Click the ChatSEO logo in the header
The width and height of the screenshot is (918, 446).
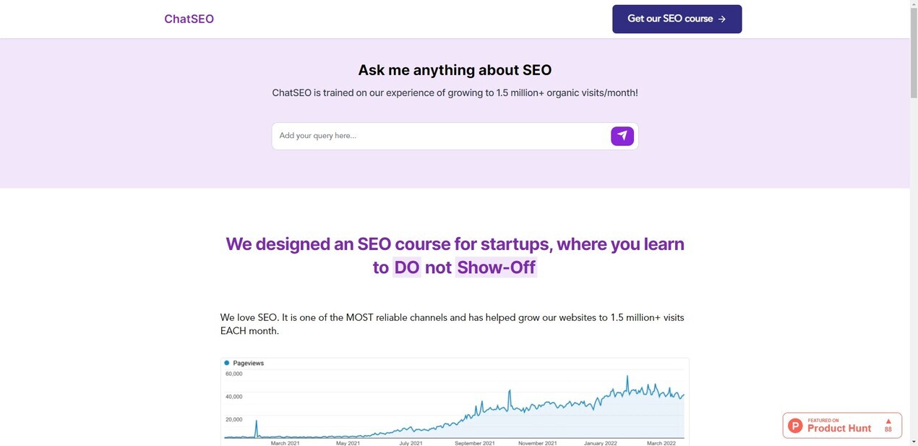point(189,19)
